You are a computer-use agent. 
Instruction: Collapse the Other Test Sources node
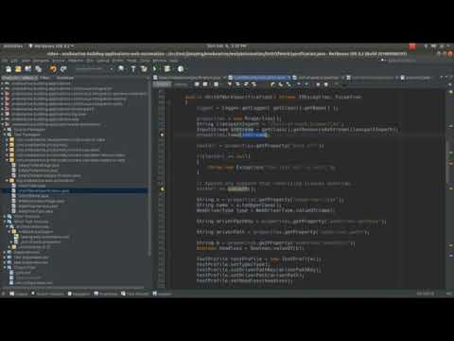[6, 222]
